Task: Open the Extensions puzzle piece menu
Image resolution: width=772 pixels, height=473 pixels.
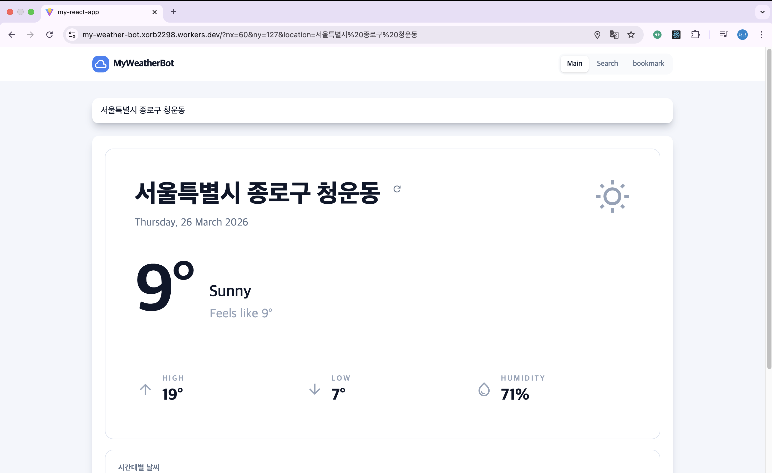Action: click(x=695, y=35)
